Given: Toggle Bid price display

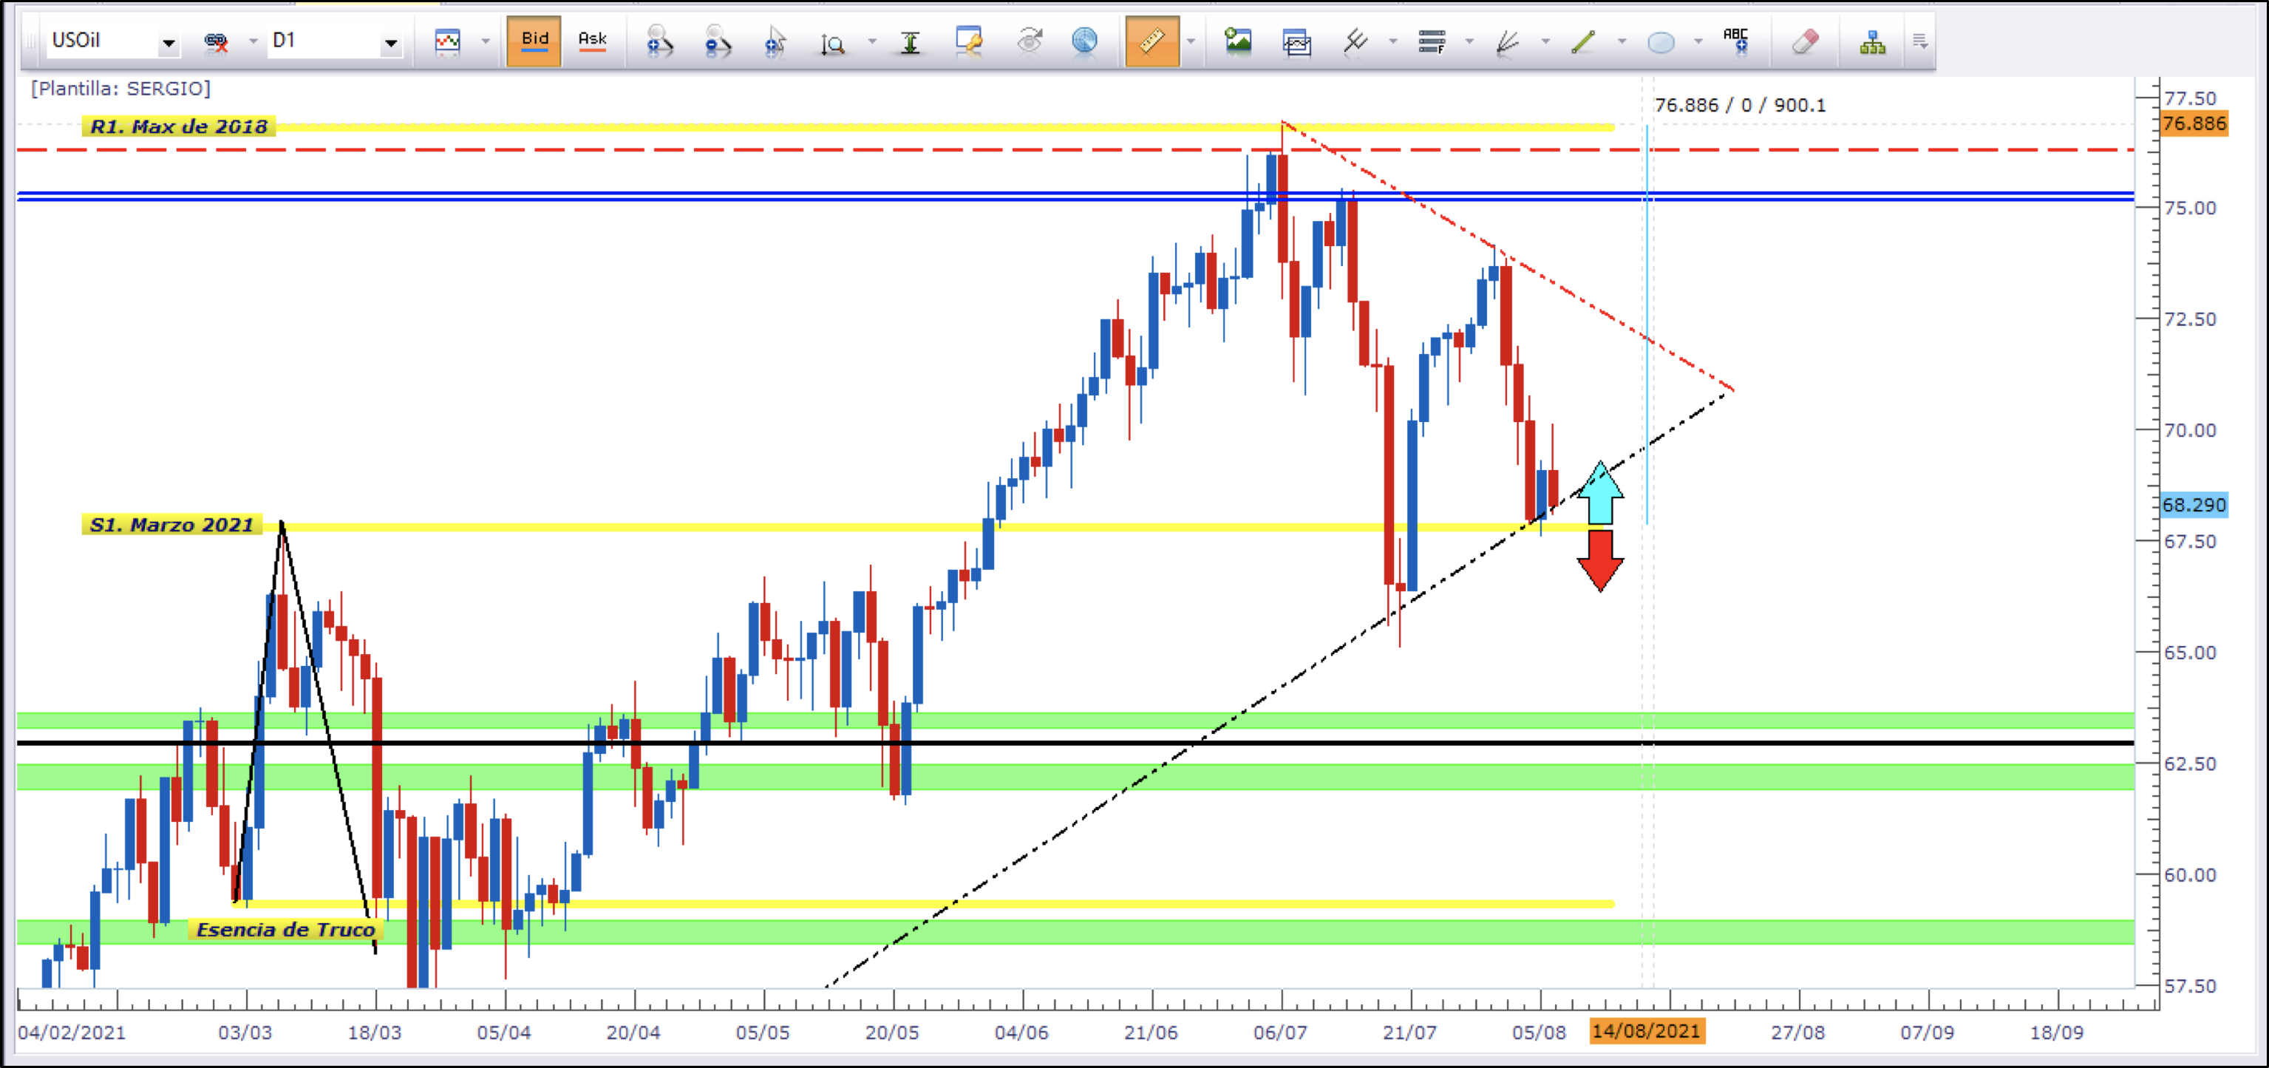Looking at the screenshot, I should [534, 41].
